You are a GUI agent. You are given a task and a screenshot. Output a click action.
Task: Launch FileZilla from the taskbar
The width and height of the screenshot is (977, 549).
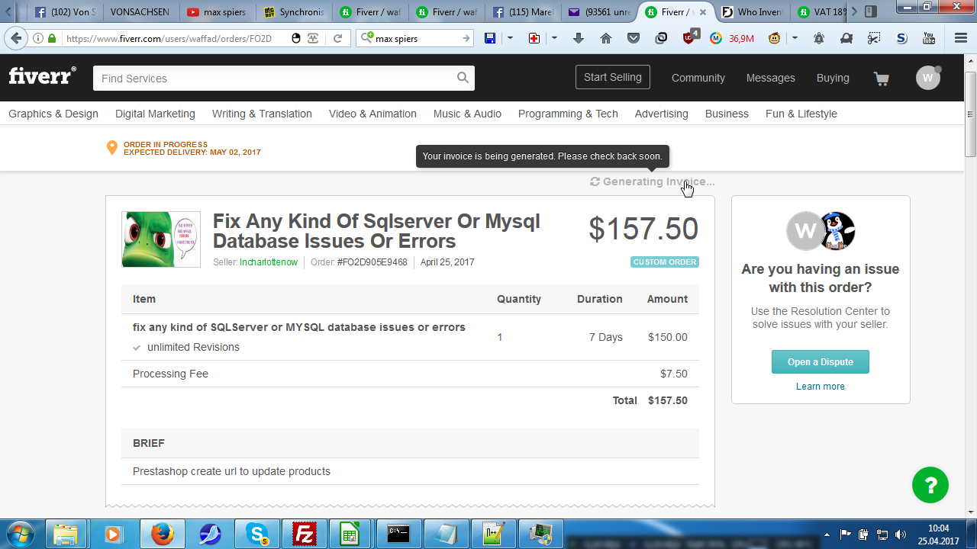tap(305, 535)
